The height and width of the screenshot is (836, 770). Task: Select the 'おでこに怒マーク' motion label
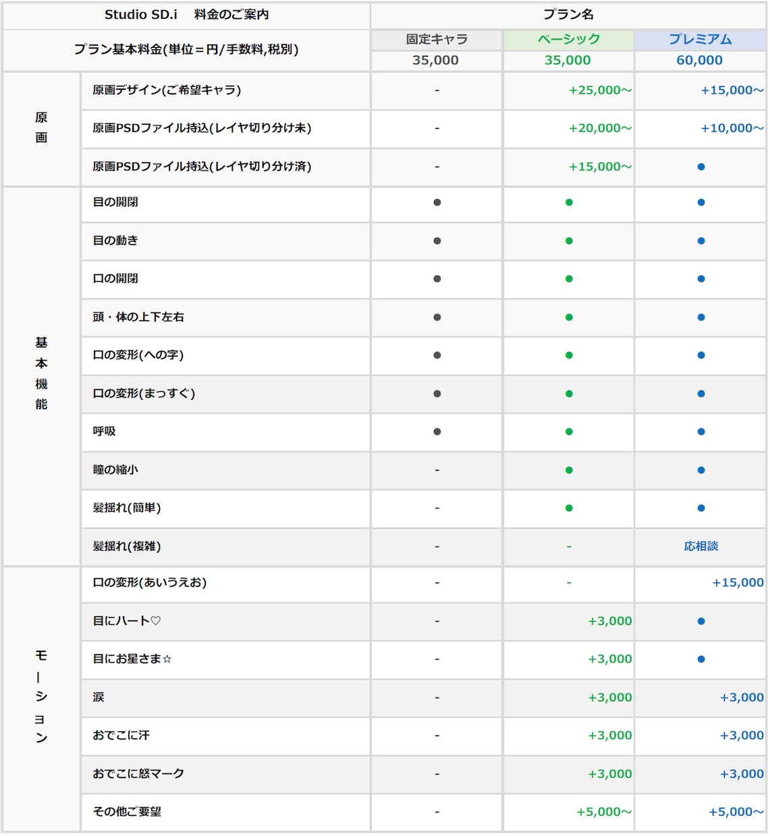tap(138, 773)
